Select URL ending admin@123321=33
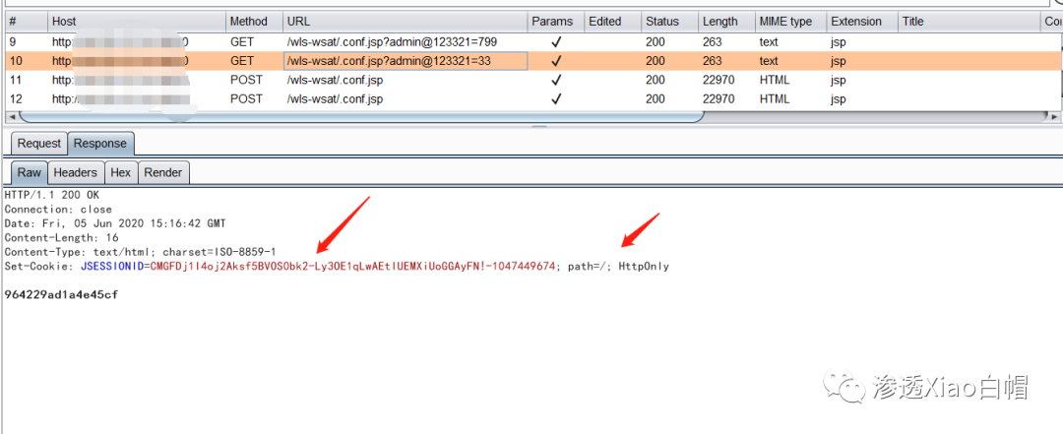The width and height of the screenshot is (1063, 434). (389, 61)
